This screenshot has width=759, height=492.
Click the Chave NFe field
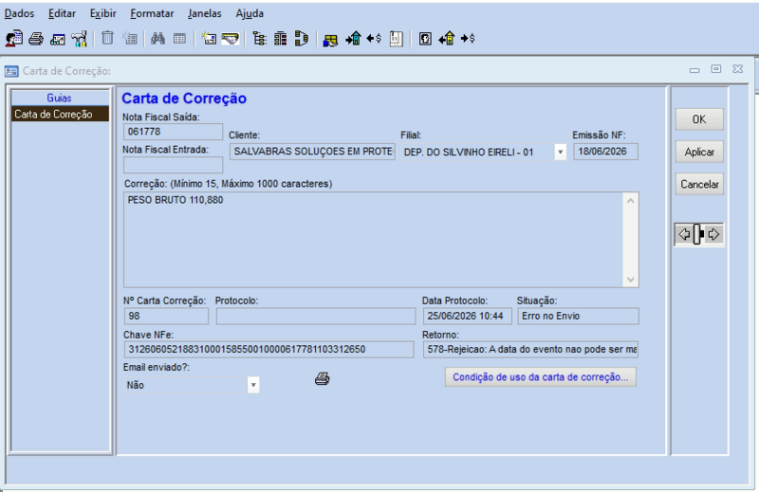click(x=268, y=349)
